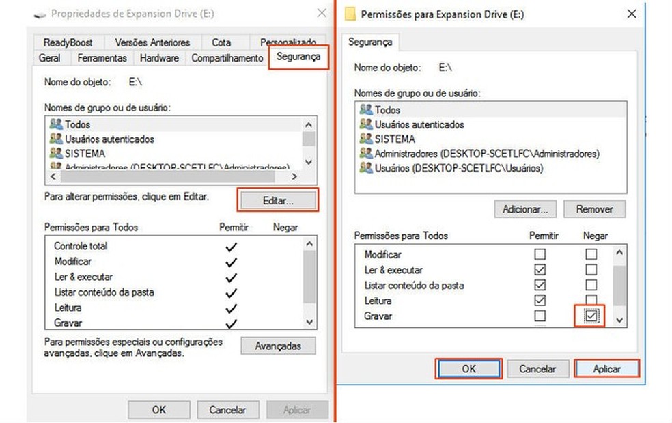The height and width of the screenshot is (423, 672).
Task: Click the folder icon in Permissões title bar
Action: pos(351,14)
